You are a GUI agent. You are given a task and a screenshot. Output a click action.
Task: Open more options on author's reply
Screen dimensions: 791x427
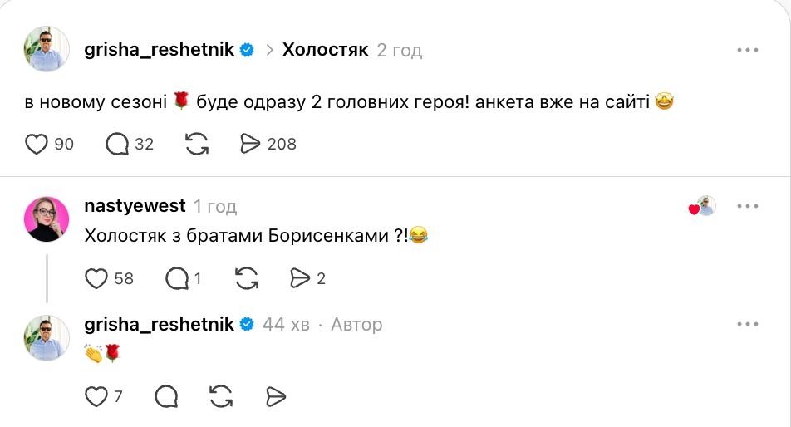point(748,324)
